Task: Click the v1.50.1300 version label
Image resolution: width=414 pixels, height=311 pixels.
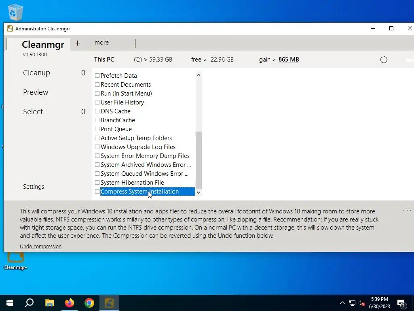Action: (x=35, y=55)
